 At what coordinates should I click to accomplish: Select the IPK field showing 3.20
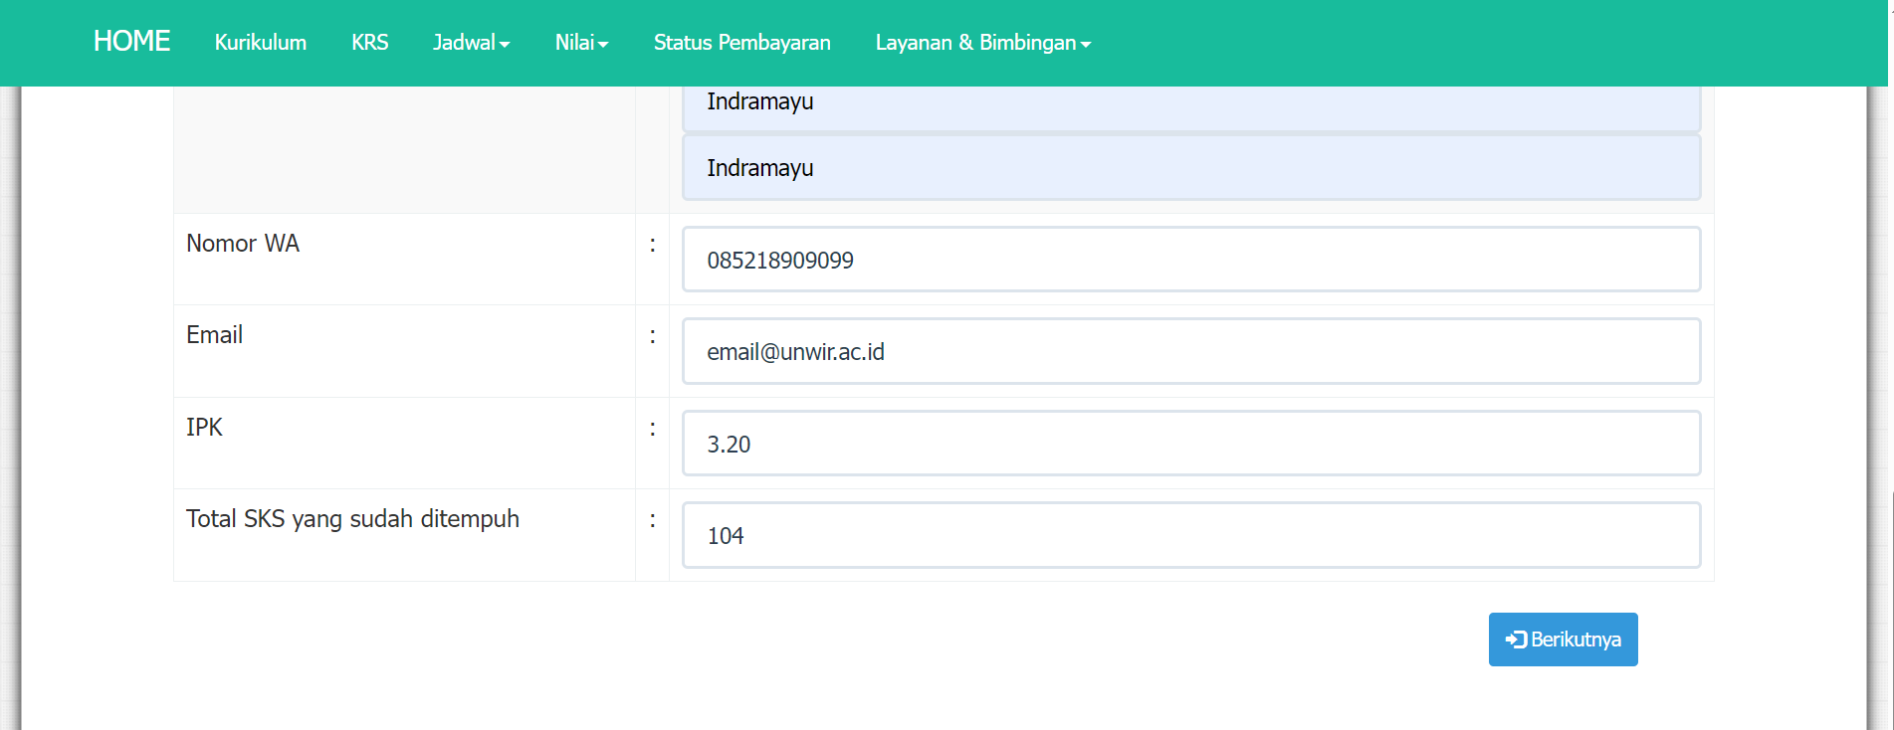(x=1190, y=444)
